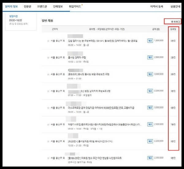This screenshot has width=184, height=169.
Task: Click blurred company logo above 홀서빙 경력자 구함
Action: click(75, 53)
